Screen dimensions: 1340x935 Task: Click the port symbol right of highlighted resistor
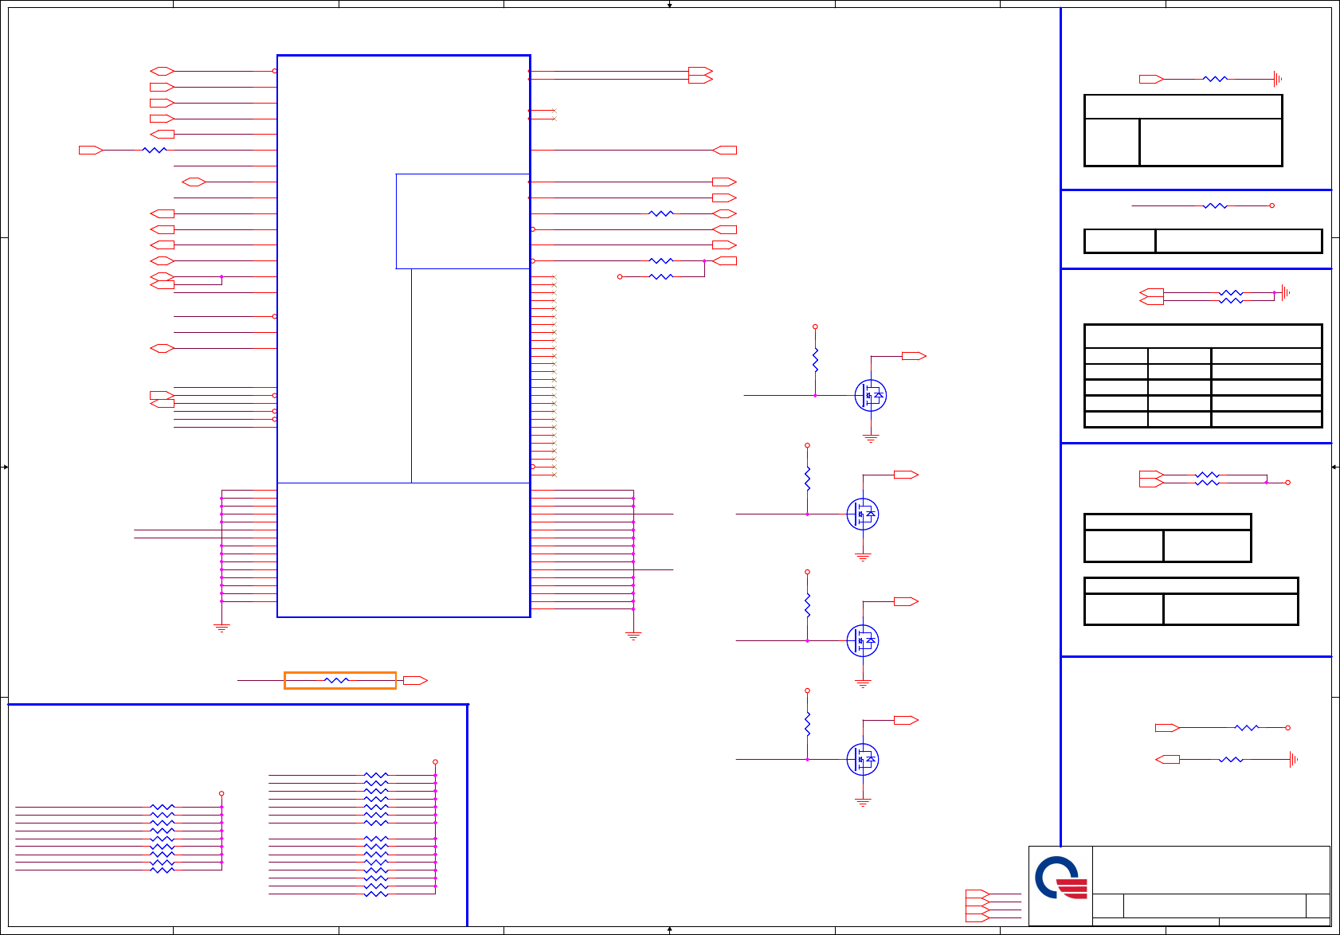click(416, 680)
